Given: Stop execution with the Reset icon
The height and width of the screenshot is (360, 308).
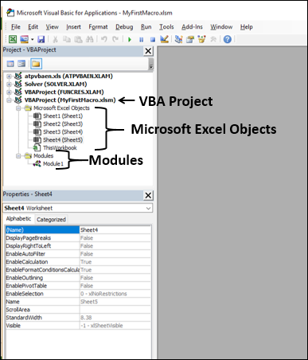Looking at the screenshot, I should point(153,40).
